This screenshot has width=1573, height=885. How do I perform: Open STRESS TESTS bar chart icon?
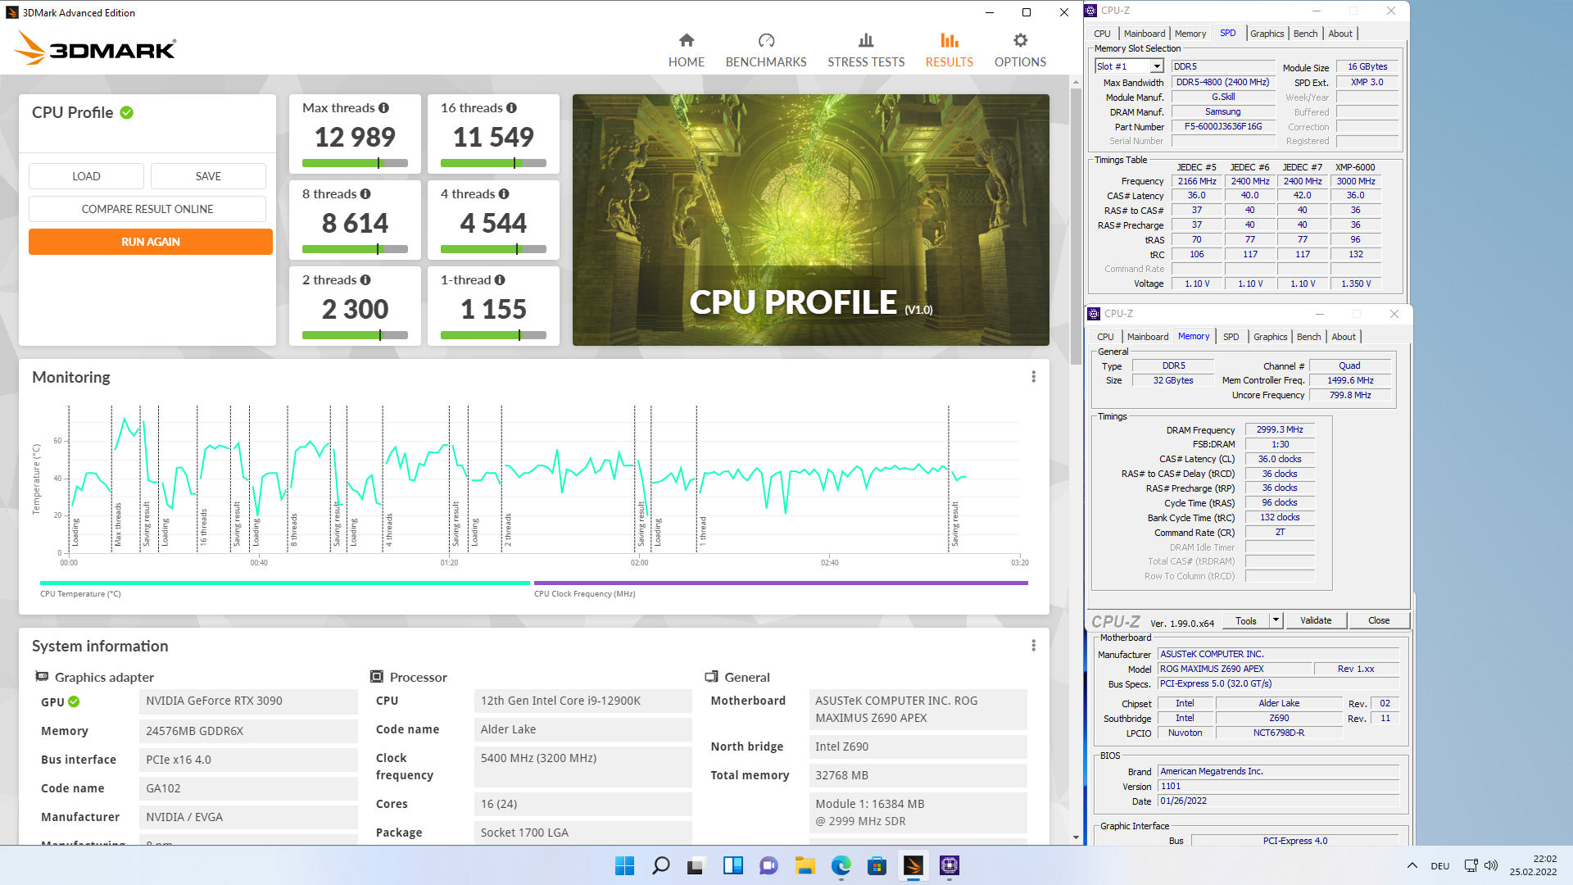click(x=866, y=40)
